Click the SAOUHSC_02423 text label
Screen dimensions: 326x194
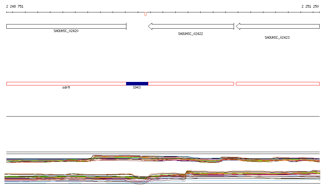click(277, 37)
